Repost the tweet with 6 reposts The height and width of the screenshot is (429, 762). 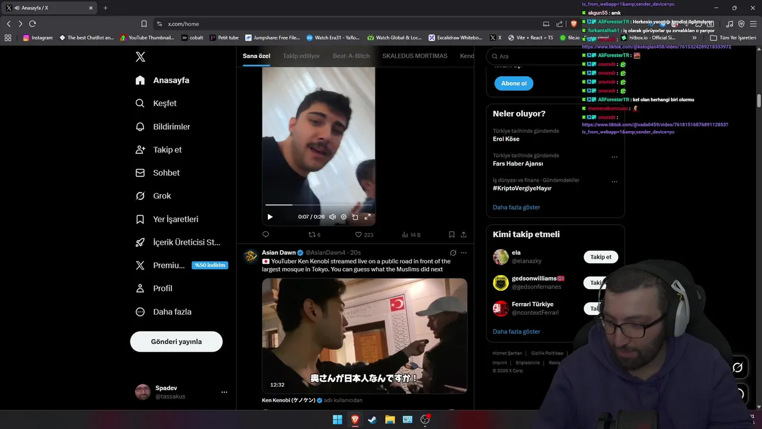pos(314,235)
